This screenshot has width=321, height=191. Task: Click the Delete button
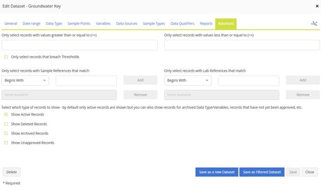coord(12,172)
